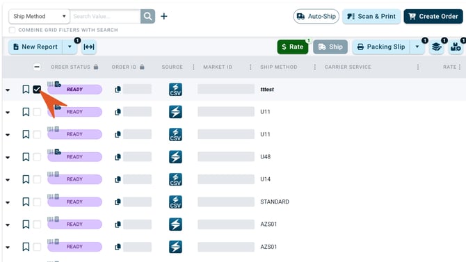The width and height of the screenshot is (466, 262).
Task: Copy order ID of U14 row
Action: pos(118,179)
